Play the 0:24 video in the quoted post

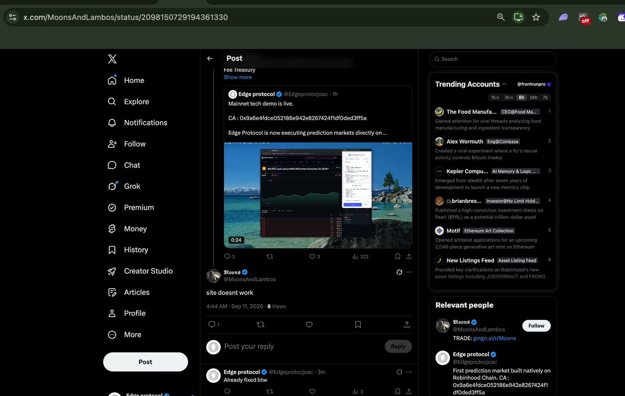[318, 195]
